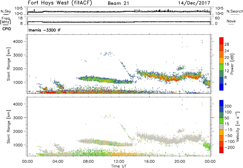Pick the red bottom segment of velocity colorbar
Viewport: 243px width, 168px height.
coord(221,150)
